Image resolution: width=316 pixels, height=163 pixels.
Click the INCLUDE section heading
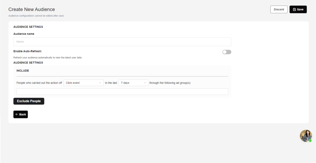click(x=23, y=71)
